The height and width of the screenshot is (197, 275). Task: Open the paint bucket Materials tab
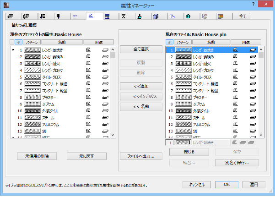point(143,16)
